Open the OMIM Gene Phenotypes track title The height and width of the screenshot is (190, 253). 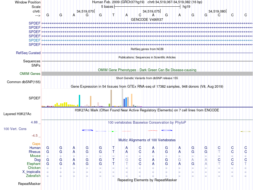pyautogui.click(x=147, y=70)
